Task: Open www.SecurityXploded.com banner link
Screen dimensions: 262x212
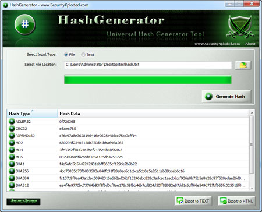Action: (217, 44)
